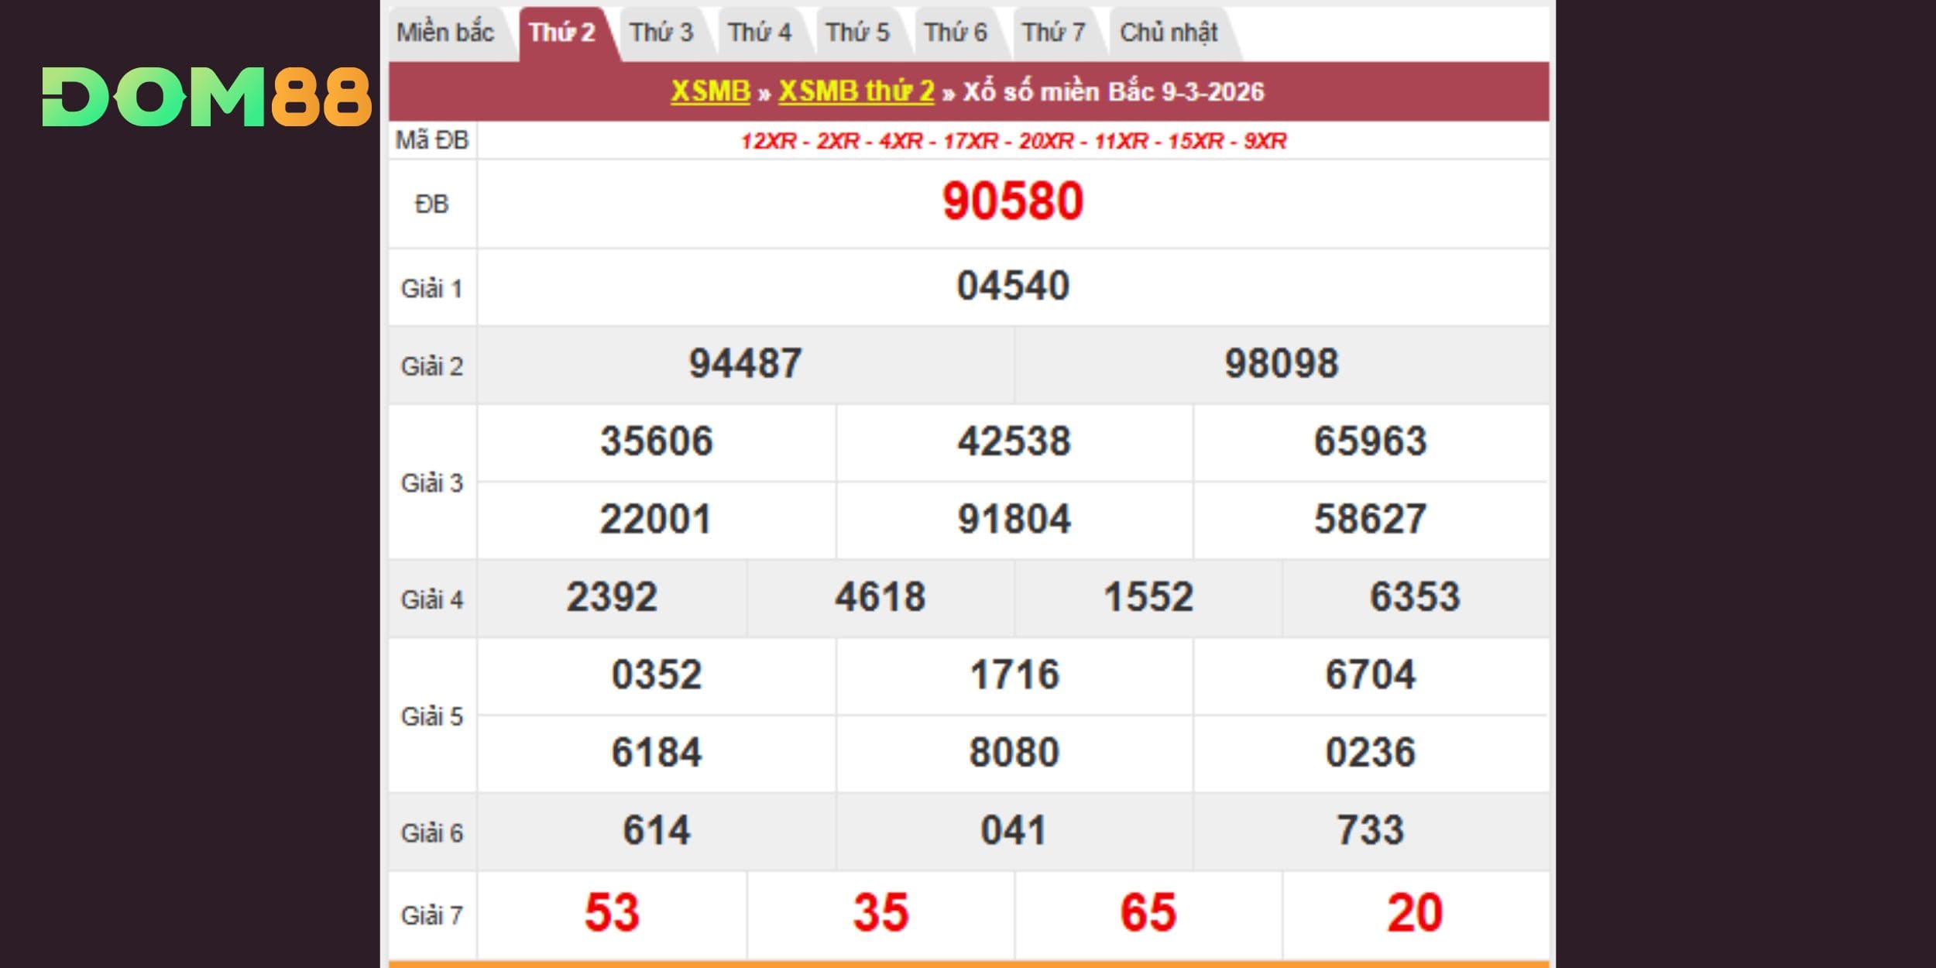Click Giải 4 number 4618
Viewport: 1936px width, 968px height.
[880, 597]
